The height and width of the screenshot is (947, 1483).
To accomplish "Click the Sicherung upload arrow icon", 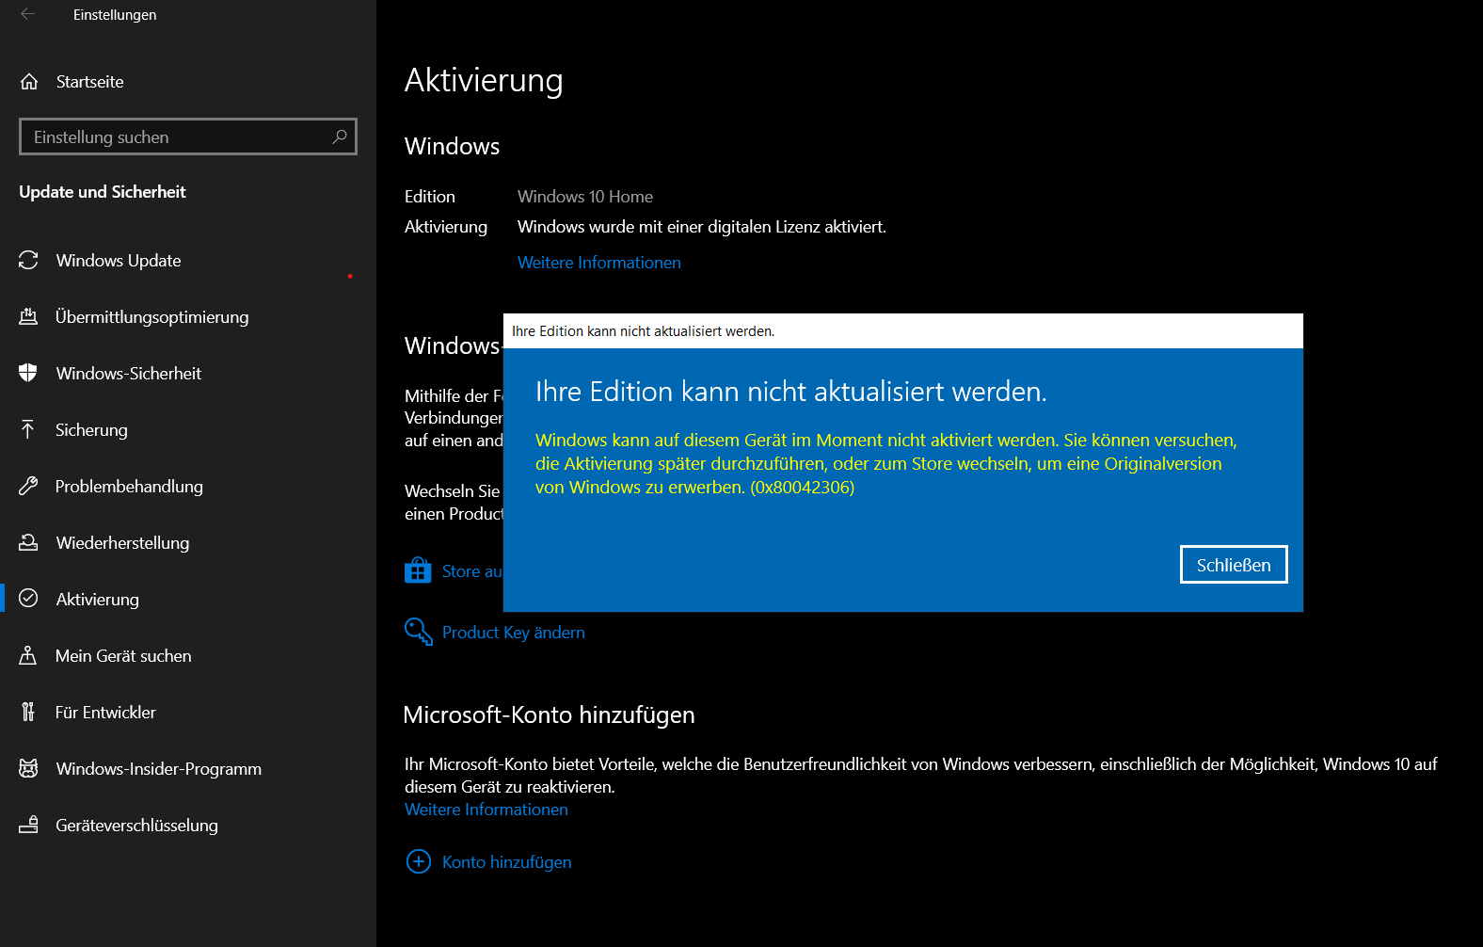I will point(28,429).
